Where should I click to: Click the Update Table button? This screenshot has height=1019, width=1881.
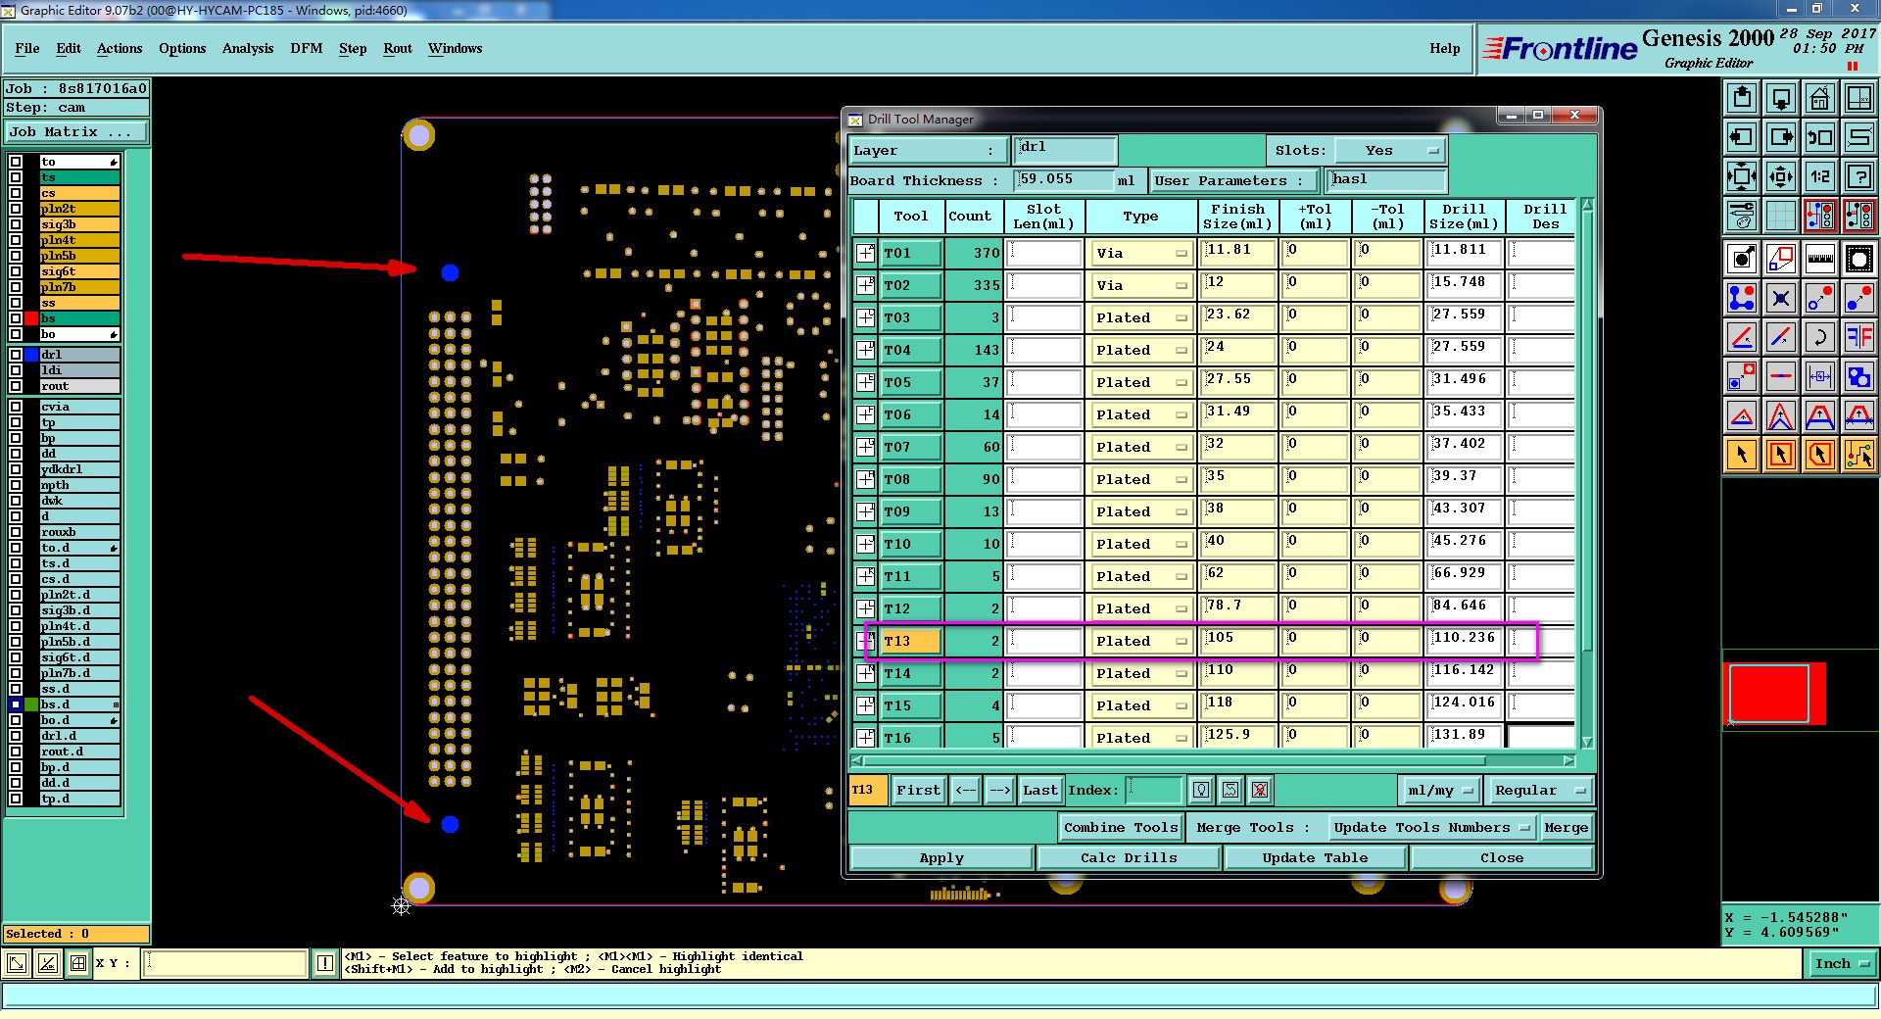pyautogui.click(x=1315, y=857)
